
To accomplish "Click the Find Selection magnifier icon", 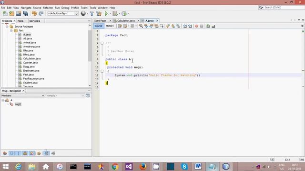I will pyautogui.click(x=141, y=26).
